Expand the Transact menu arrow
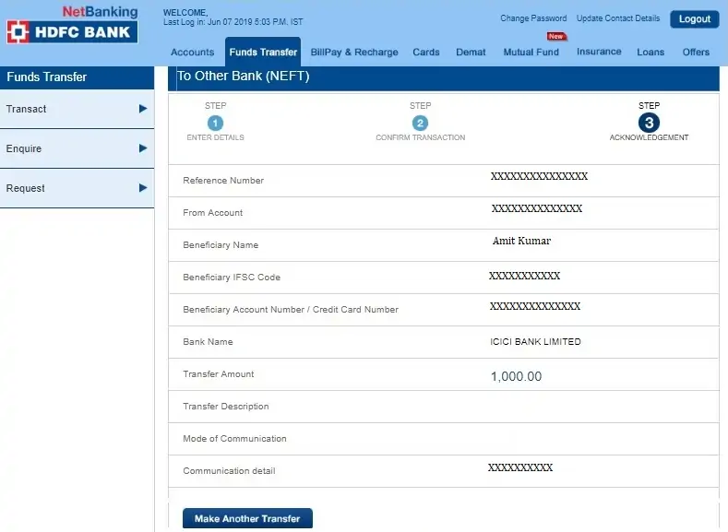 (143, 109)
